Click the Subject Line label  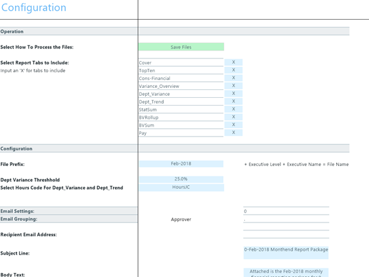click(x=15, y=253)
